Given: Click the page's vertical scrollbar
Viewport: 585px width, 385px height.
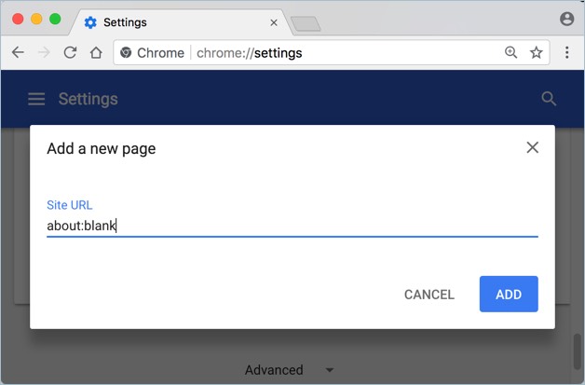Looking at the screenshot, I should tap(577, 351).
